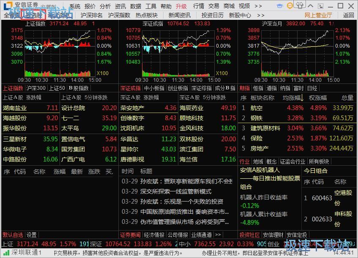Select the 道指 tab
358x258 pixels.
pos(271,88)
